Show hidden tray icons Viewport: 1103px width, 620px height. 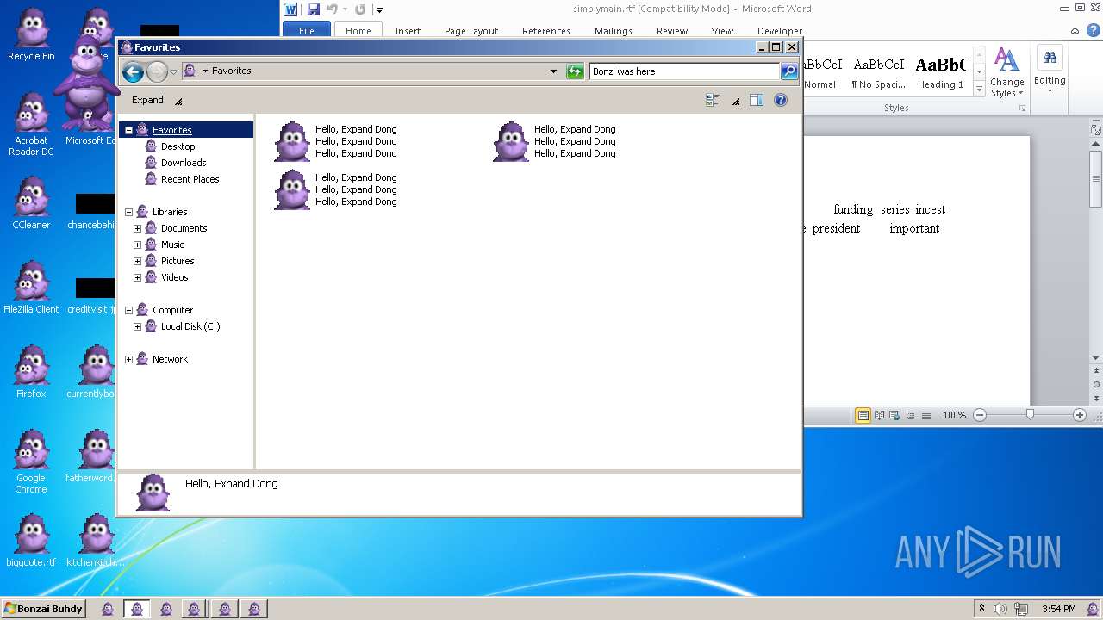pyautogui.click(x=981, y=609)
